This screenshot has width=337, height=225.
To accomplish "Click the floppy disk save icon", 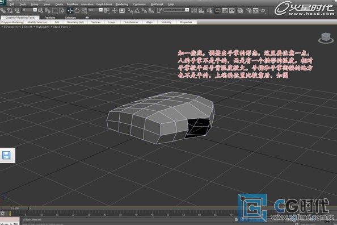I will tap(6, 155).
